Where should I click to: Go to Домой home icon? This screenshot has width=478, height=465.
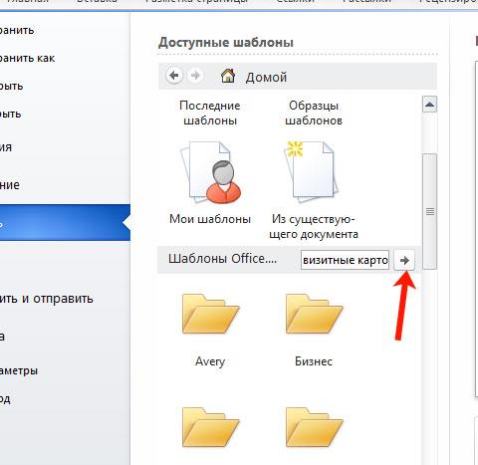click(x=228, y=76)
